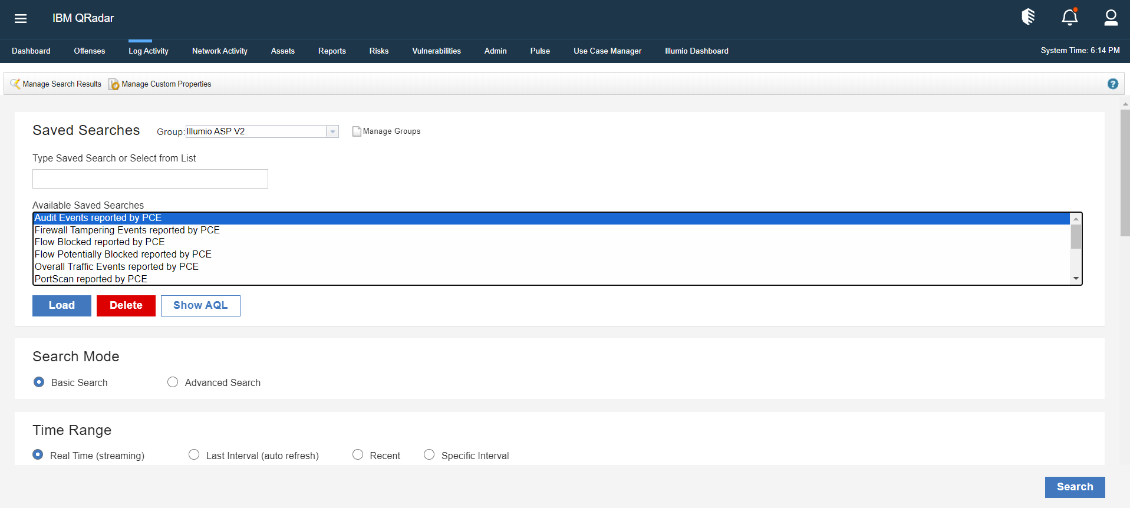Open the Assets tab
This screenshot has height=508, width=1130.
coord(283,51)
